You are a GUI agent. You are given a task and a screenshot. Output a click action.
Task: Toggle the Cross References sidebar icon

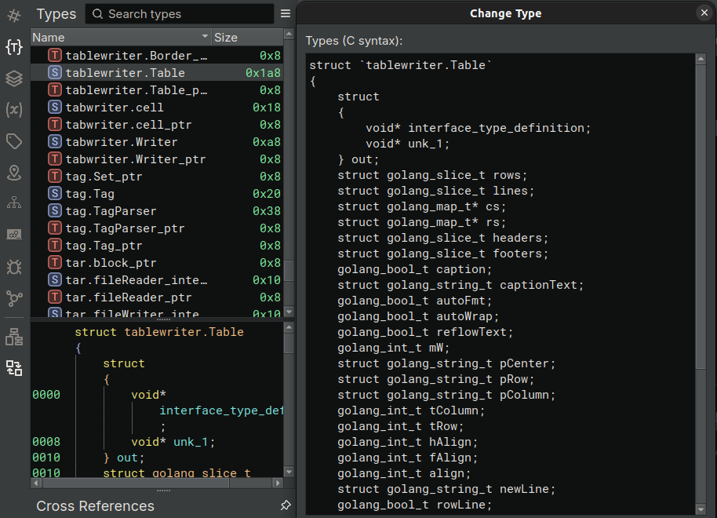click(14, 368)
